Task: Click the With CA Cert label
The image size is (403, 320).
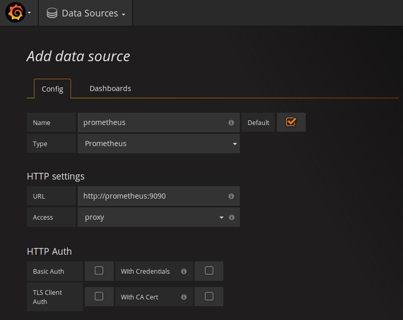Action: (x=139, y=297)
